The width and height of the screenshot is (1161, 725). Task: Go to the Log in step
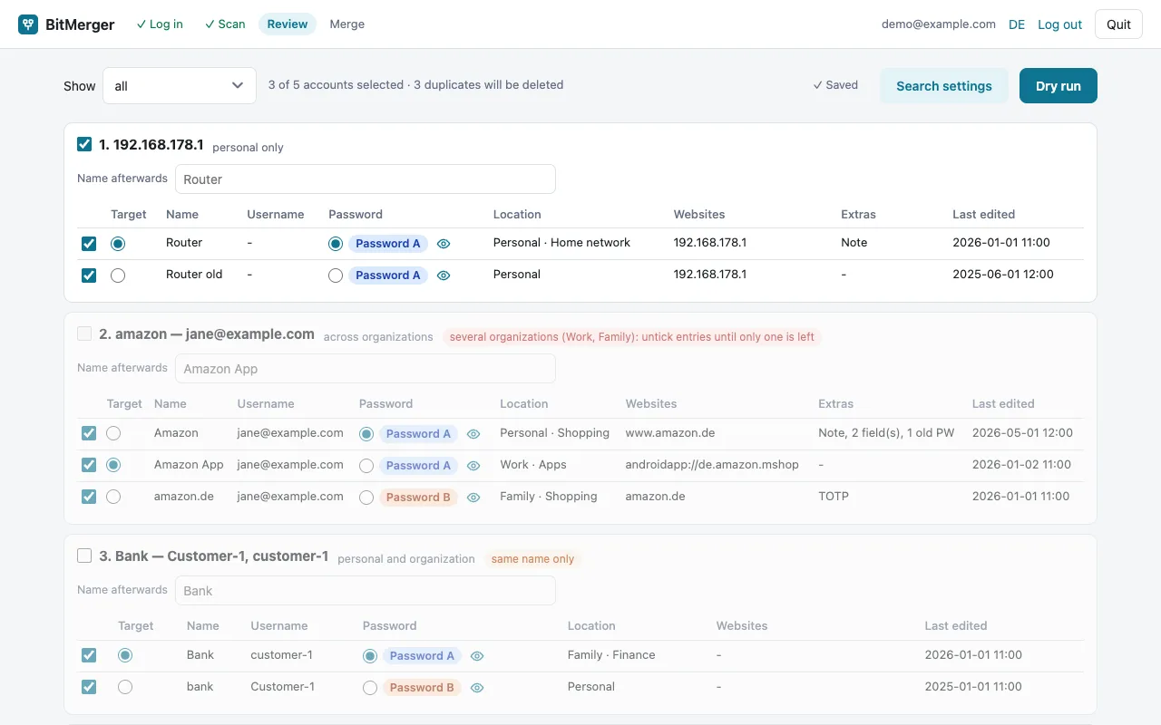tap(160, 24)
